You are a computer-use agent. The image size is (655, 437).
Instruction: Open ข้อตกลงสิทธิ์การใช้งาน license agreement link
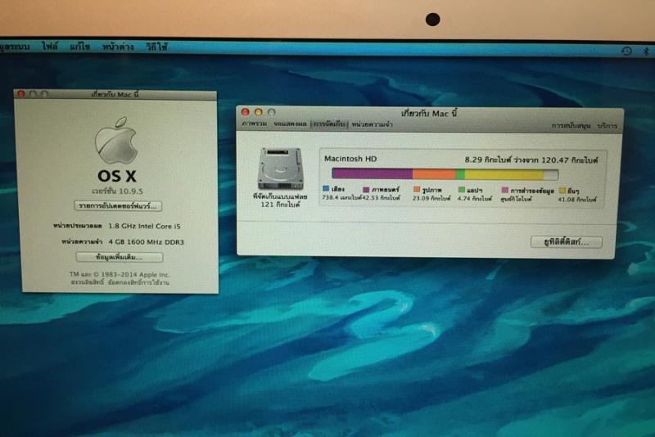coord(138,282)
